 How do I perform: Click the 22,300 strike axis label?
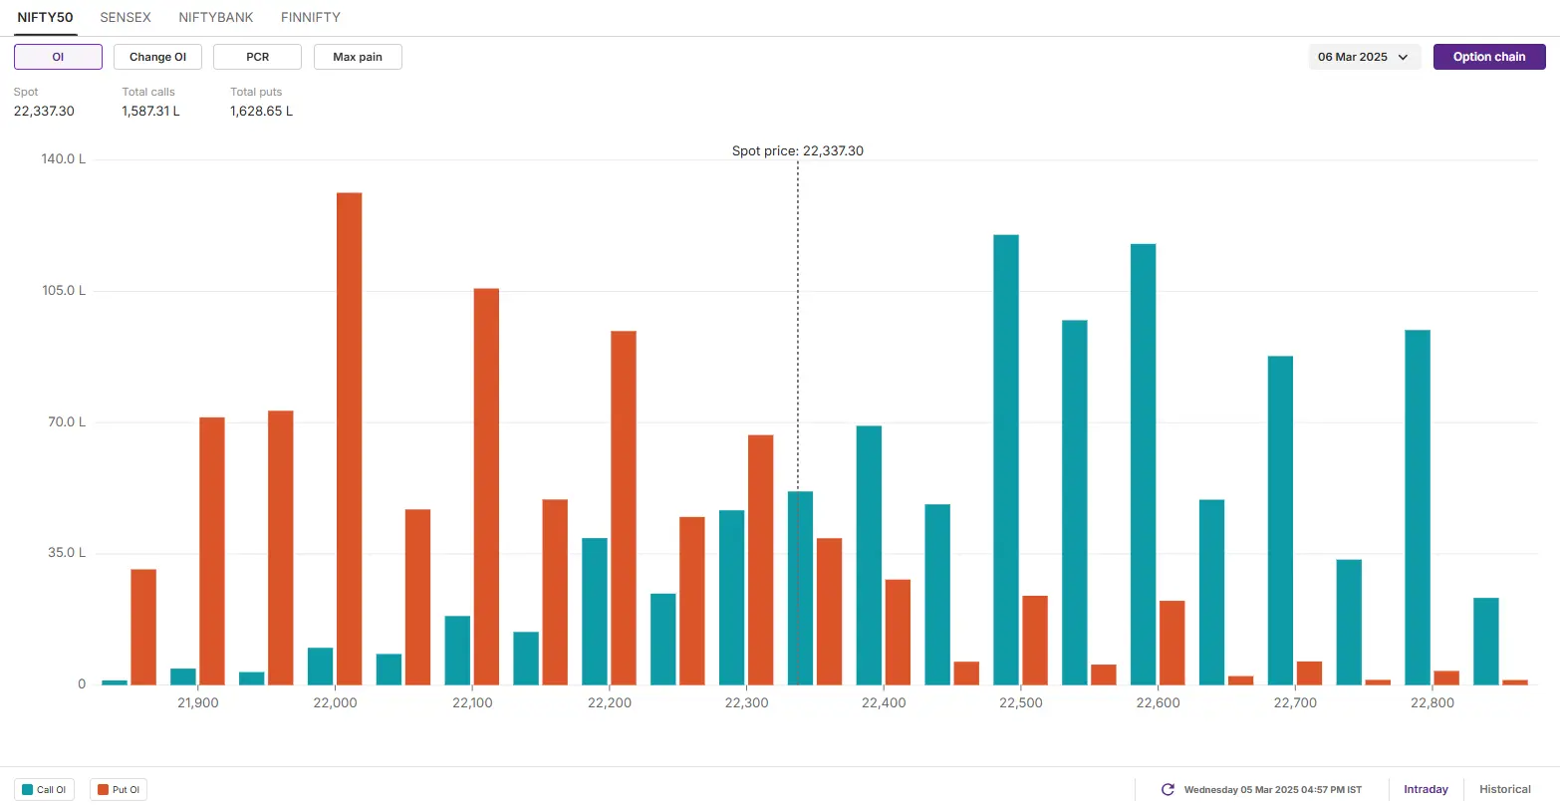[746, 702]
